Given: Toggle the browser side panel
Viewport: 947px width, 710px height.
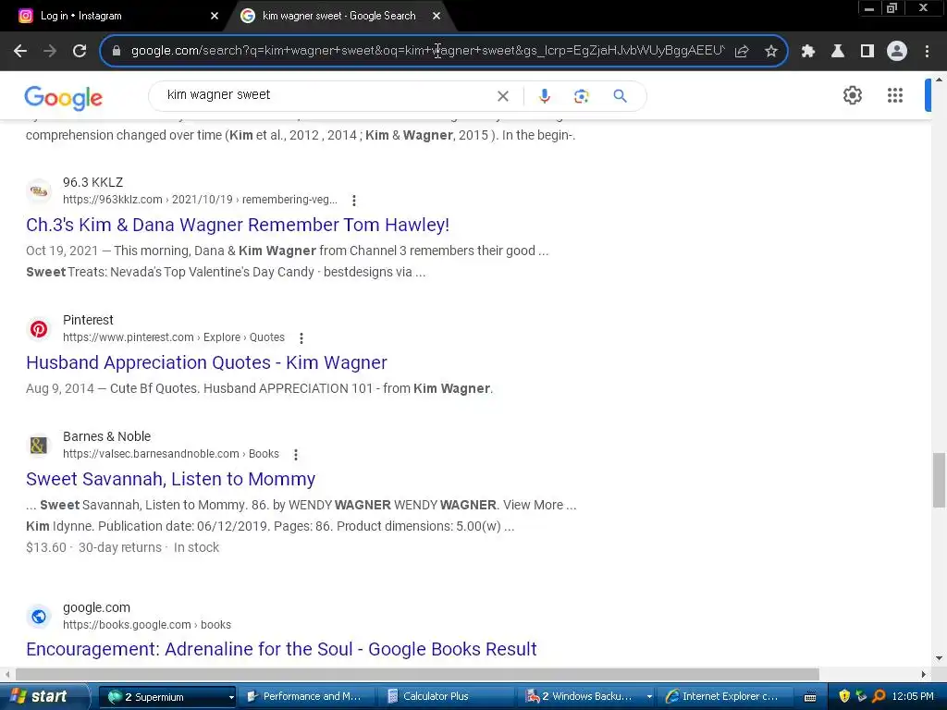Looking at the screenshot, I should click(x=867, y=51).
